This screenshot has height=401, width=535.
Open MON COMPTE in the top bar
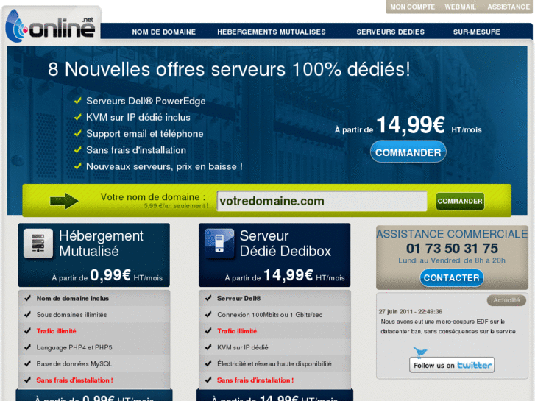(413, 7)
